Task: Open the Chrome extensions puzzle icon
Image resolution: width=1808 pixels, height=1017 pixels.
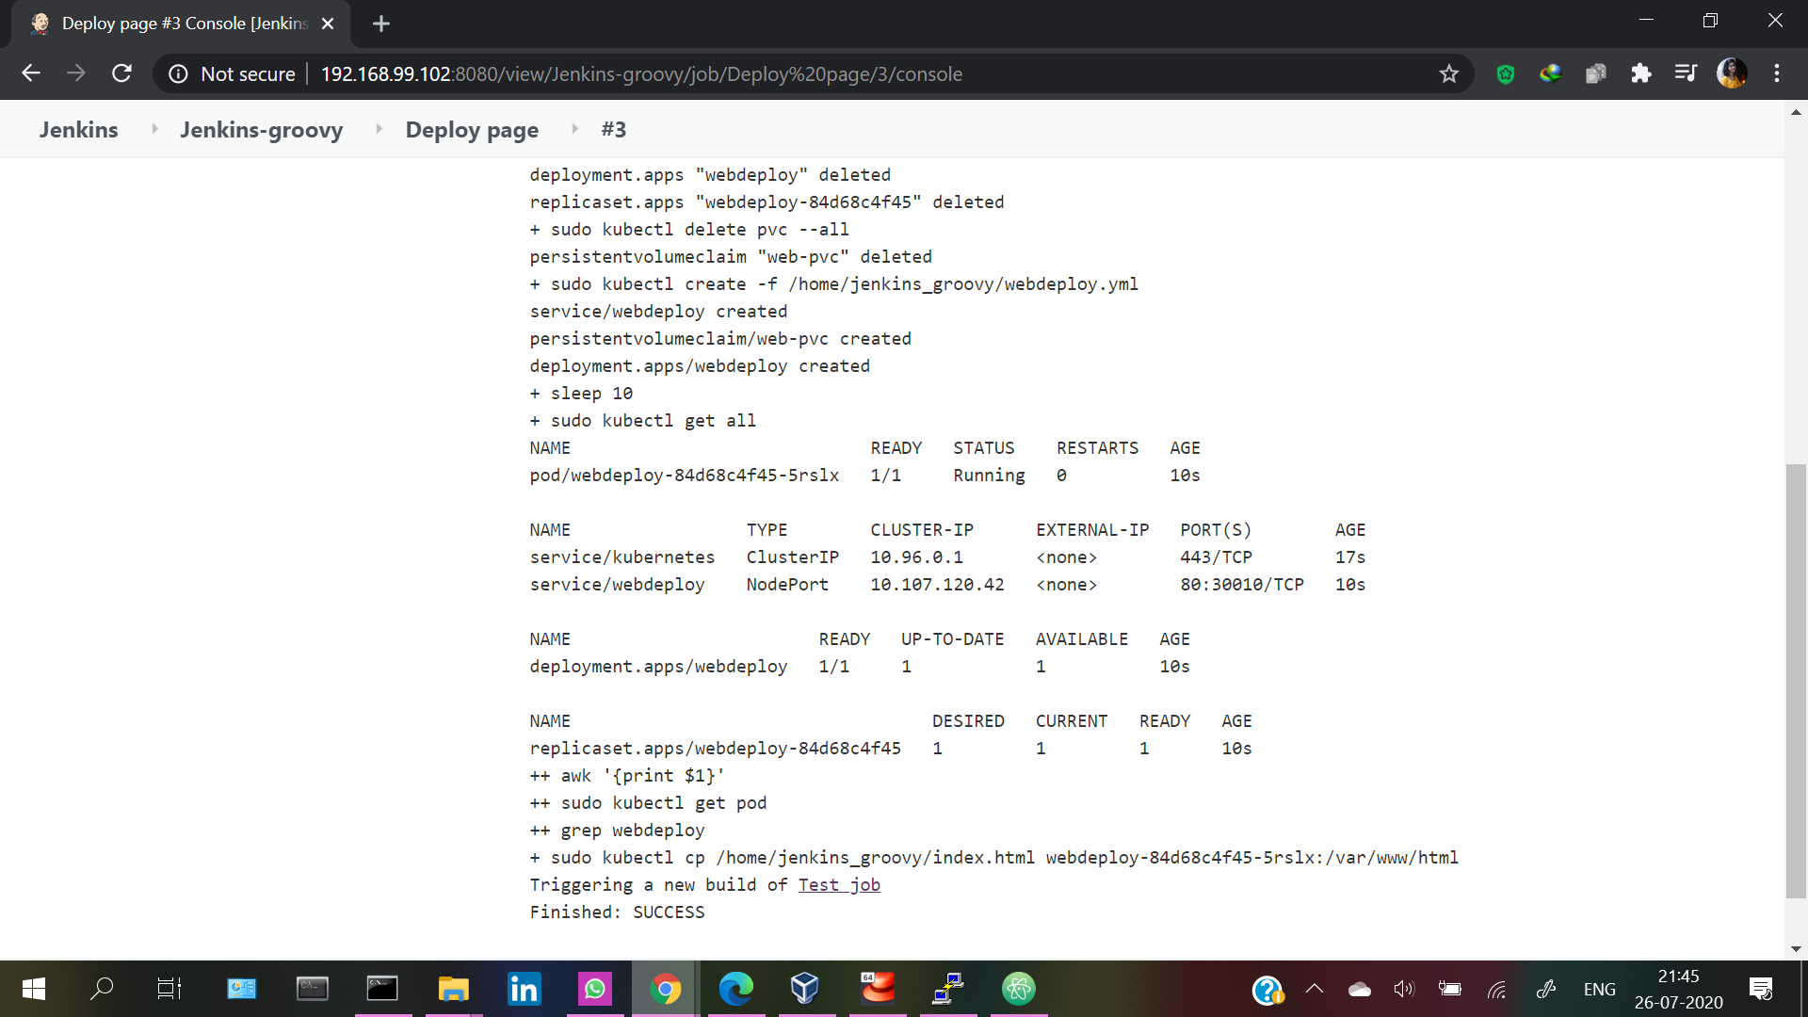Action: pos(1640,73)
